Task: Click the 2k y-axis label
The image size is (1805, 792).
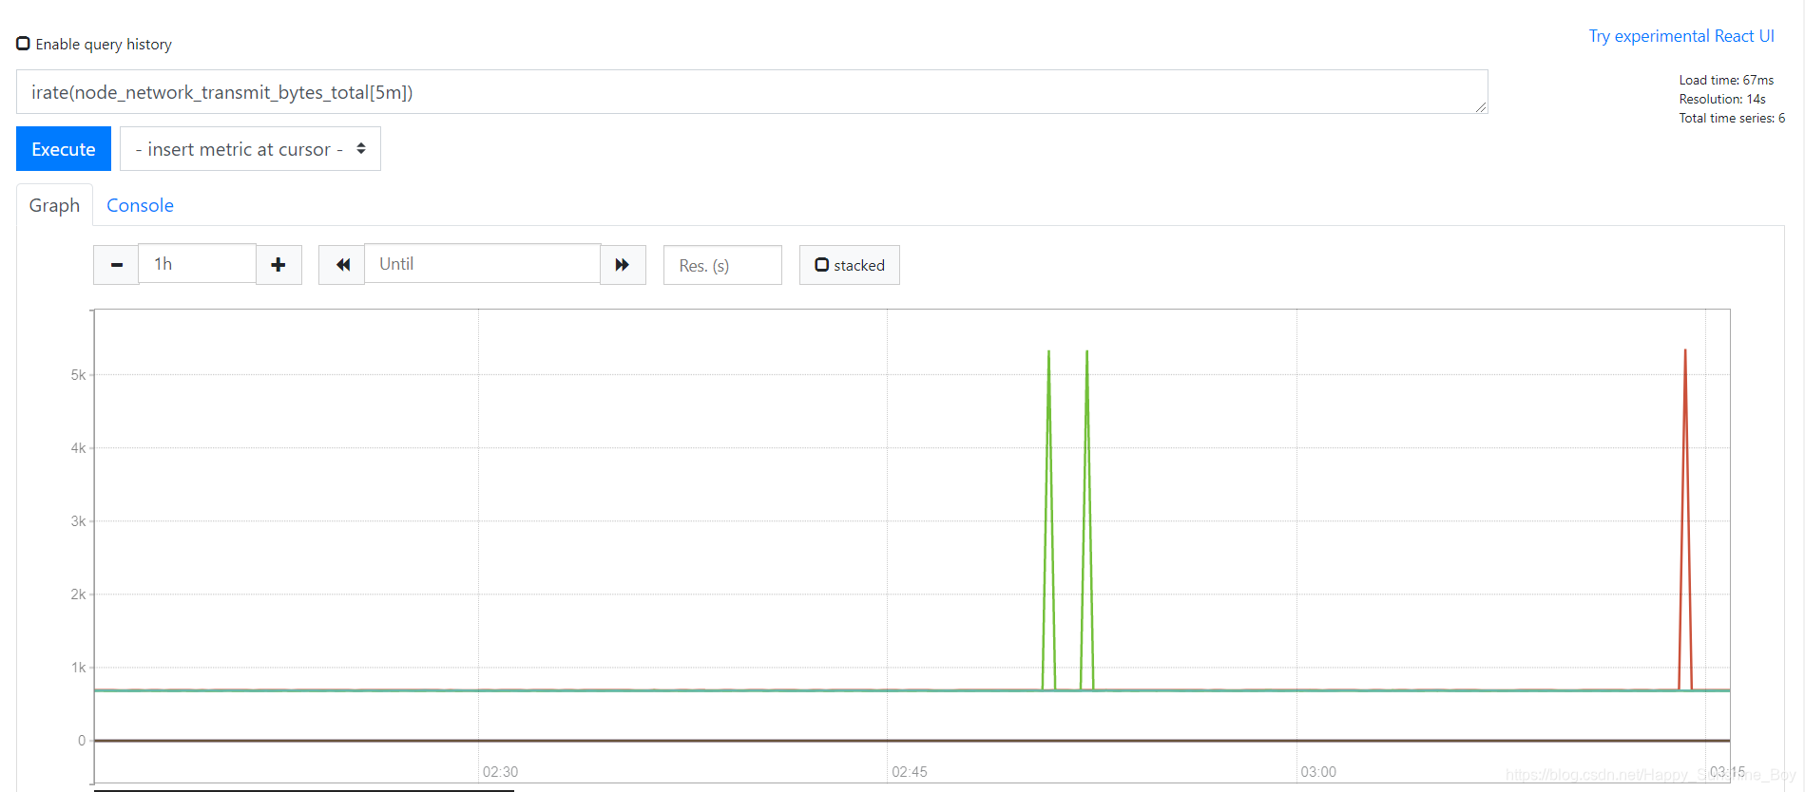Action: (x=78, y=594)
